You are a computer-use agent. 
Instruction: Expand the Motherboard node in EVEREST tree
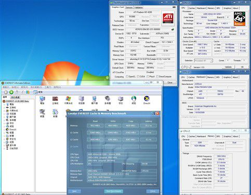(4, 108)
